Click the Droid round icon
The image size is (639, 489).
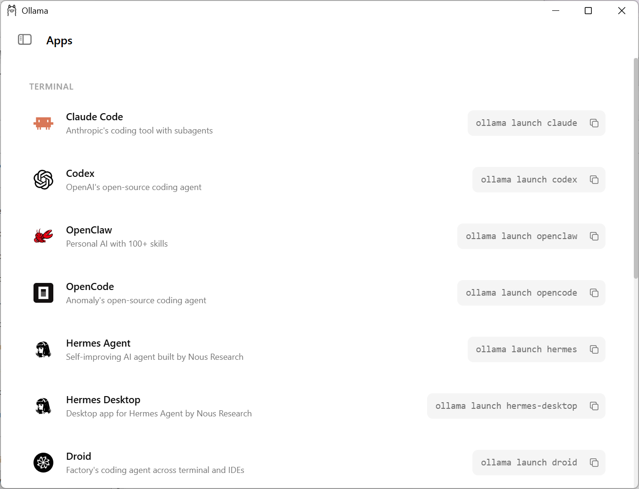tap(43, 463)
